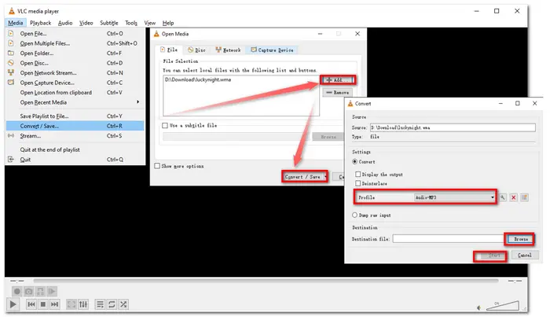This screenshot has width=550, height=317.
Task: Click the Play button in the VLC controls
Action: [x=13, y=304]
